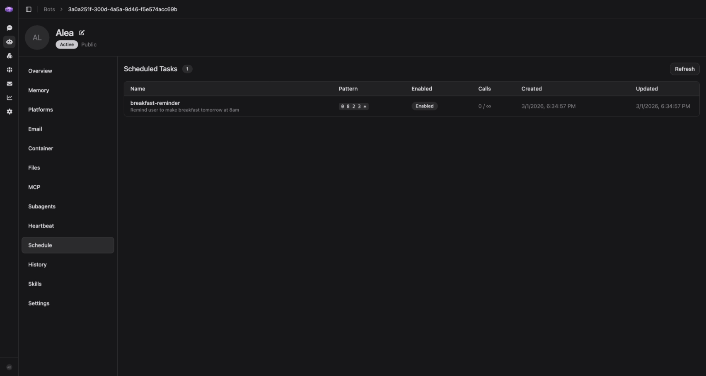Viewport: 706px width, 376px height.
Task: Open the cubes models icon in sidebar
Action: (x=9, y=56)
